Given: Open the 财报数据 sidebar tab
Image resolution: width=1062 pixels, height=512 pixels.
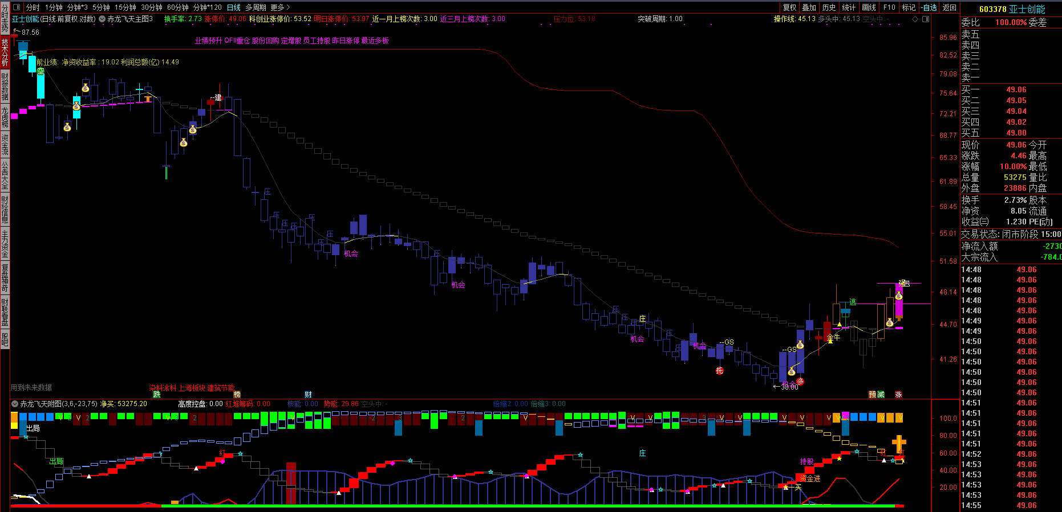Looking at the screenshot, I should tap(5, 87).
